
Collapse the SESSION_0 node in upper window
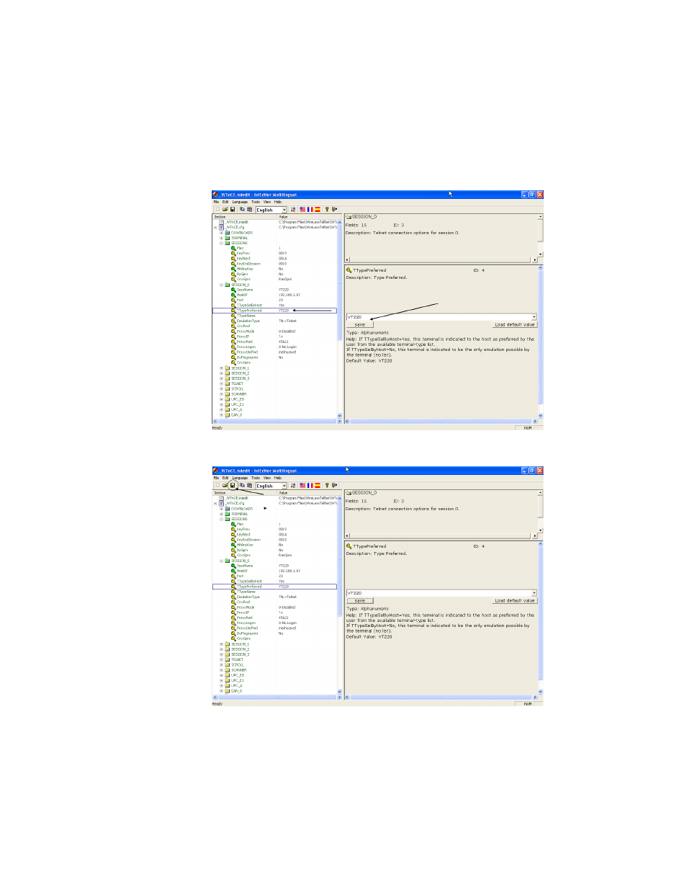tap(221, 285)
